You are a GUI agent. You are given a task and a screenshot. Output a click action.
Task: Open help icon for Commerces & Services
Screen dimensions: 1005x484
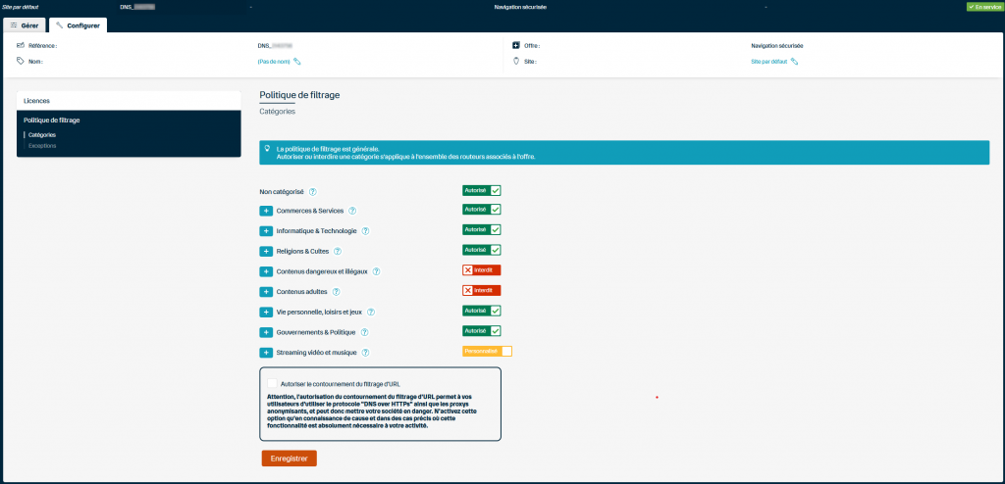point(352,211)
